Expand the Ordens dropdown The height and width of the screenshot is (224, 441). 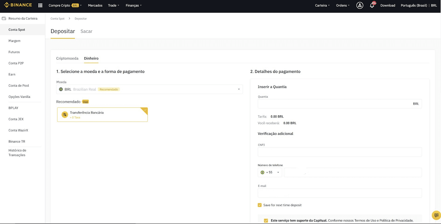[343, 5]
